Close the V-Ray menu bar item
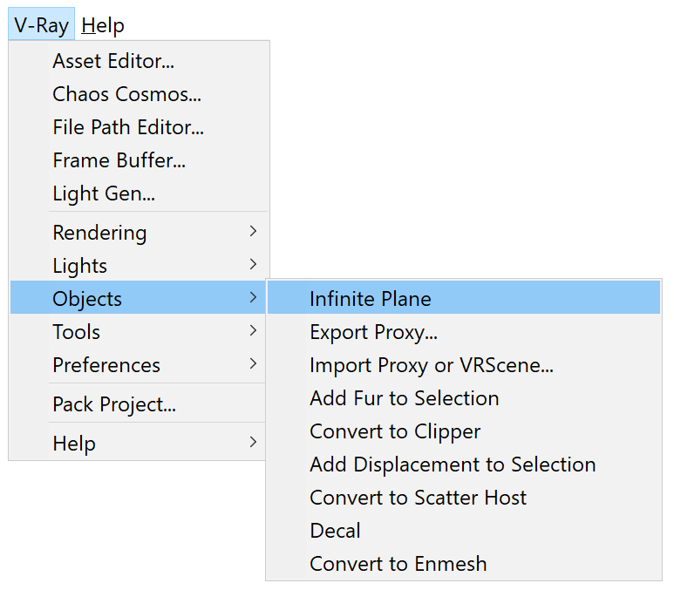 pos(41,24)
